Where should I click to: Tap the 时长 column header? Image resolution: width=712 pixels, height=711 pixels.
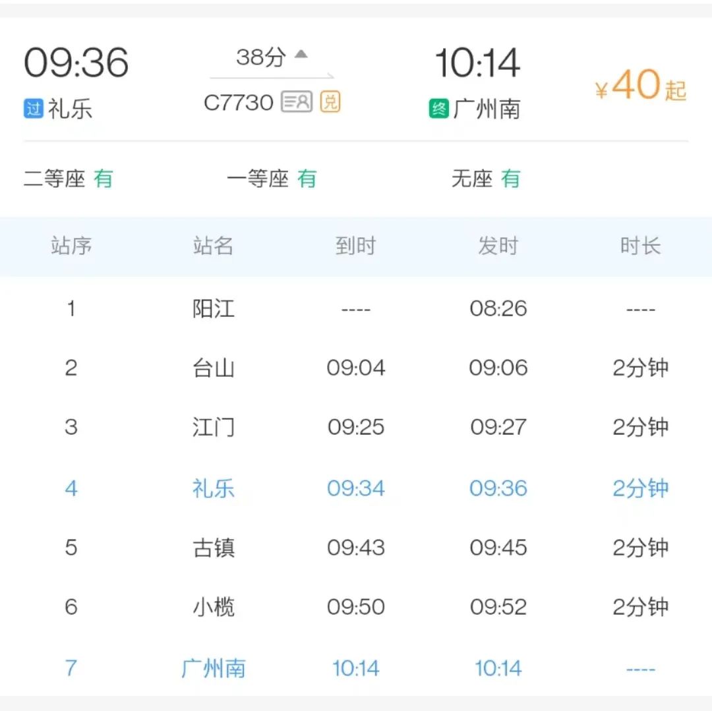[640, 246]
